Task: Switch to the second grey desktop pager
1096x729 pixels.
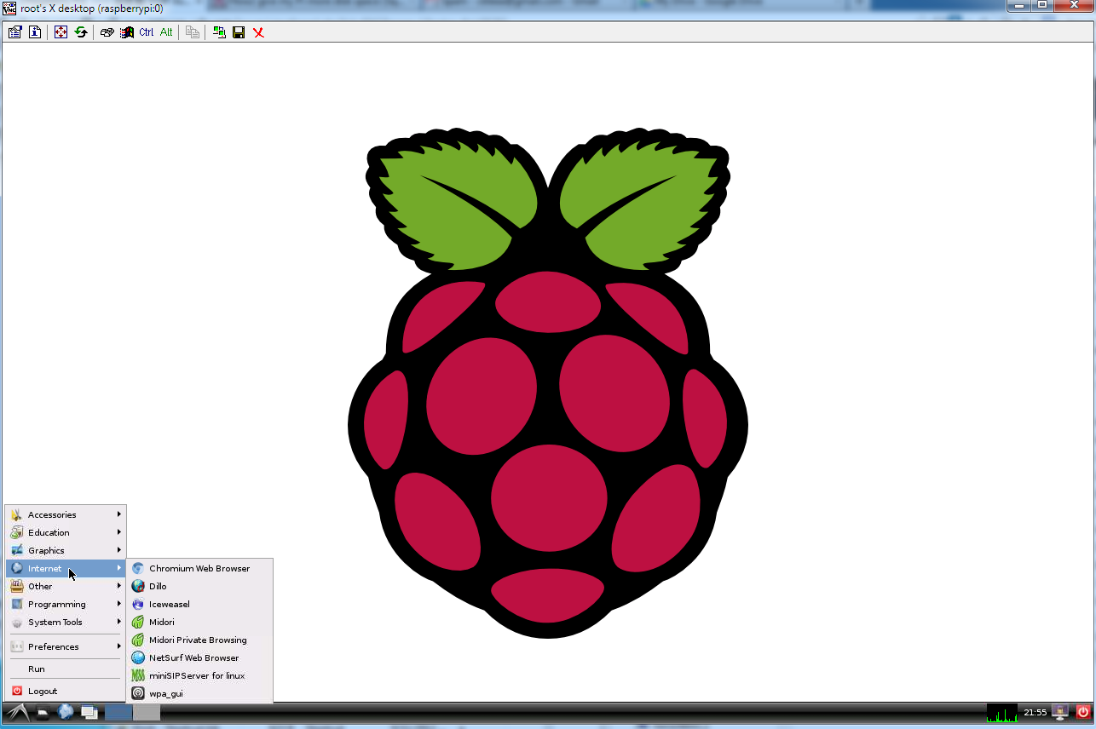Action: (x=147, y=712)
